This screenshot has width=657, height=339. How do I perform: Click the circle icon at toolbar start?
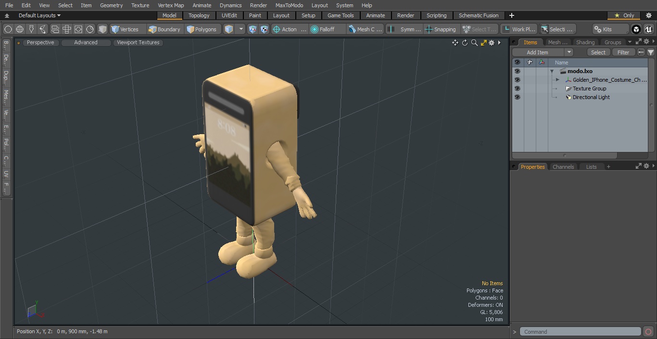[8, 29]
